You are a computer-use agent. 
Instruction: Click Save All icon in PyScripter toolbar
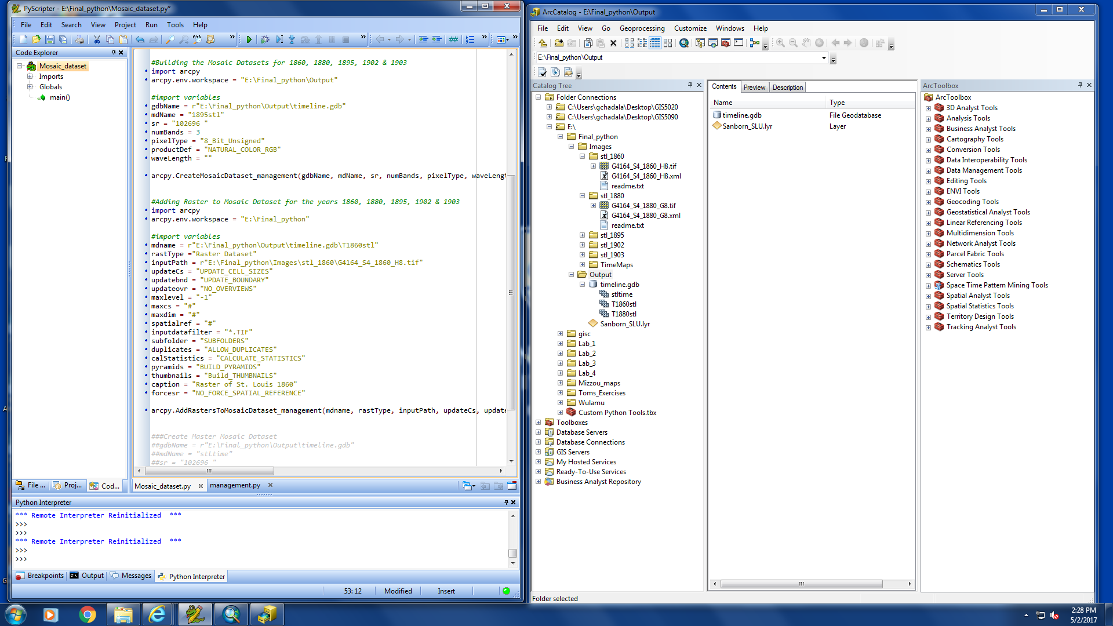tap(63, 39)
